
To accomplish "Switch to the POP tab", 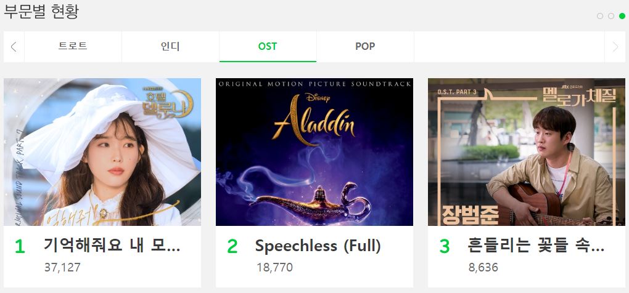I will point(366,47).
